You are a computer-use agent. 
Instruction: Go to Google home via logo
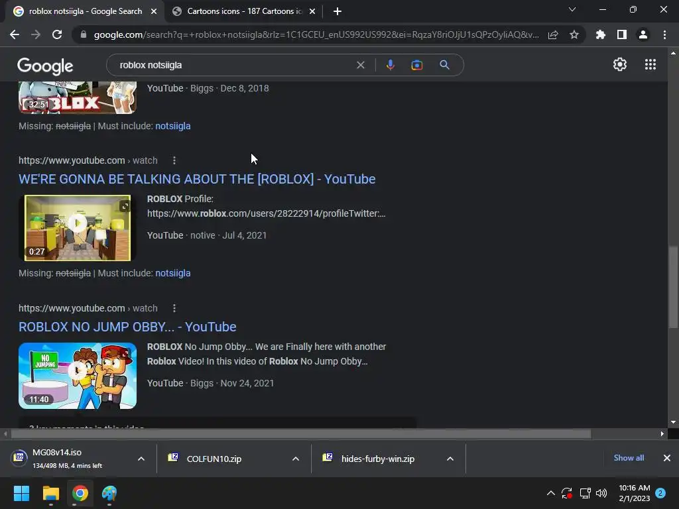[45, 66]
